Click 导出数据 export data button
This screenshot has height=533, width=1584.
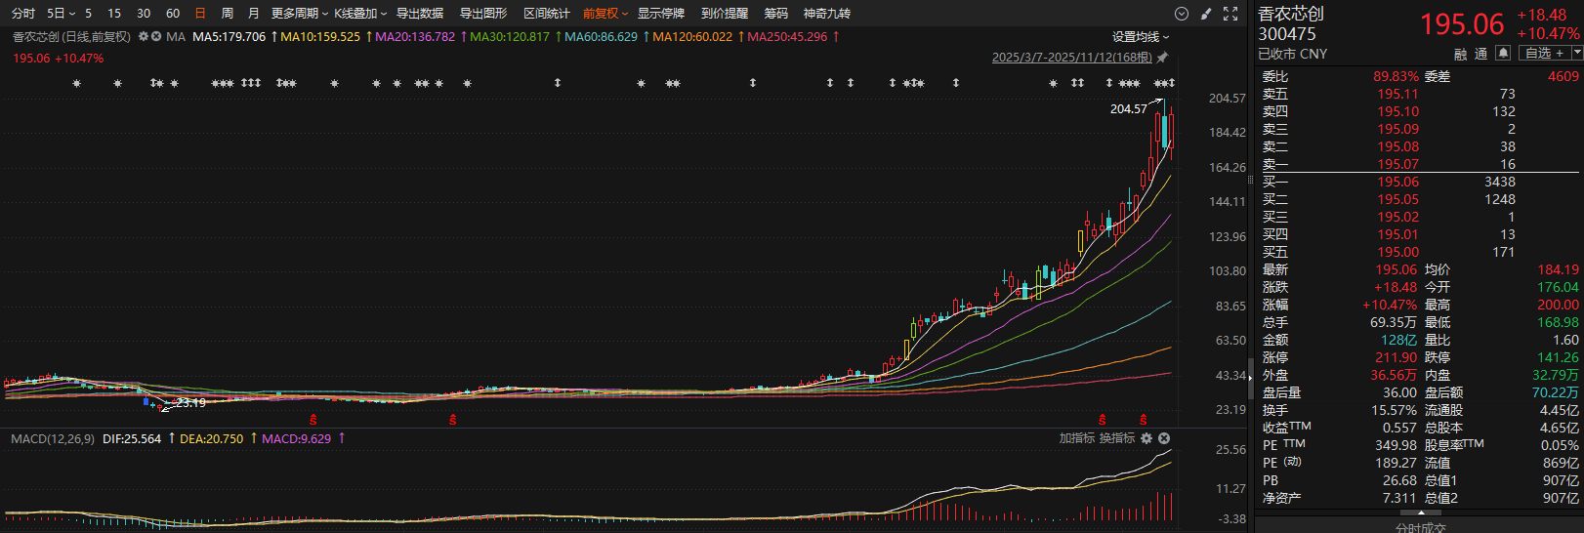pos(420,14)
